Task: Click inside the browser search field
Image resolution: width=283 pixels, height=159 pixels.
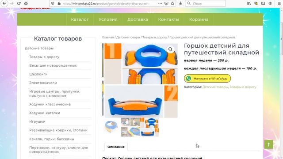Action: pyautogui.click(x=205, y=4)
